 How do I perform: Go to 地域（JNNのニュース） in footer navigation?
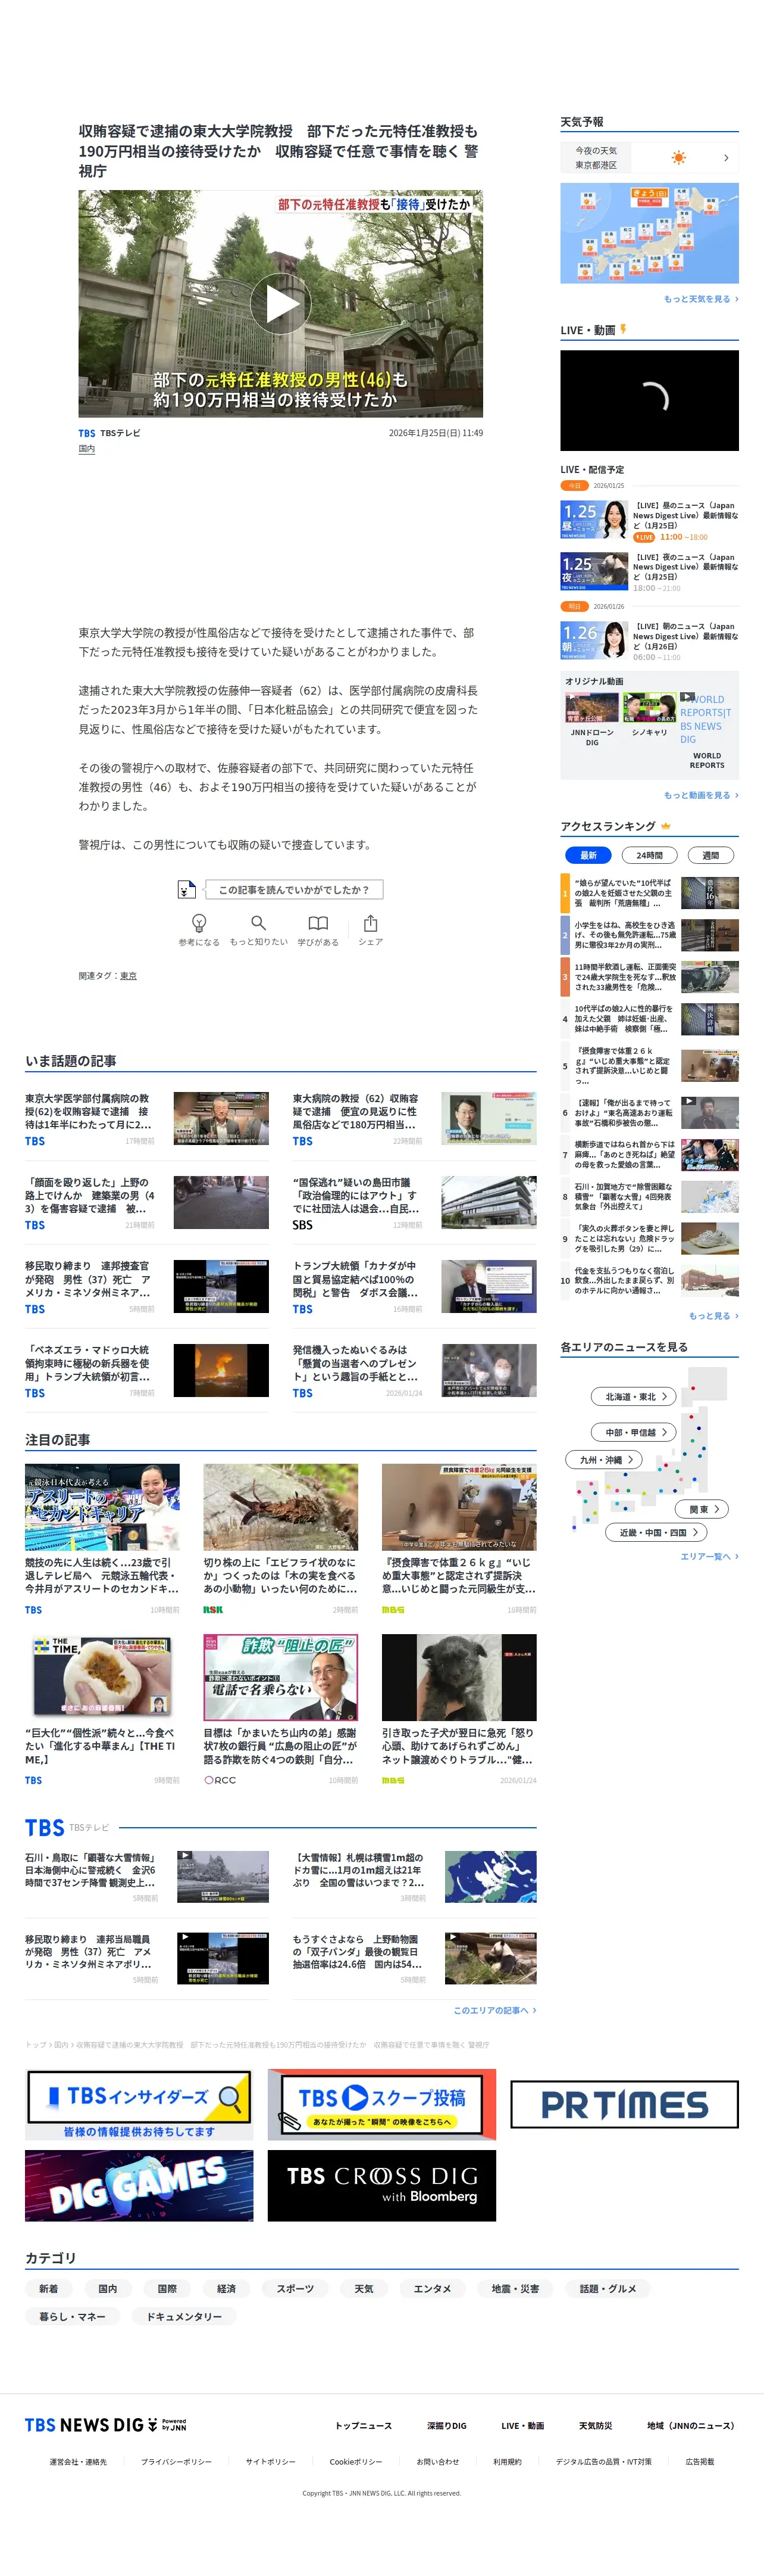coord(690,2426)
